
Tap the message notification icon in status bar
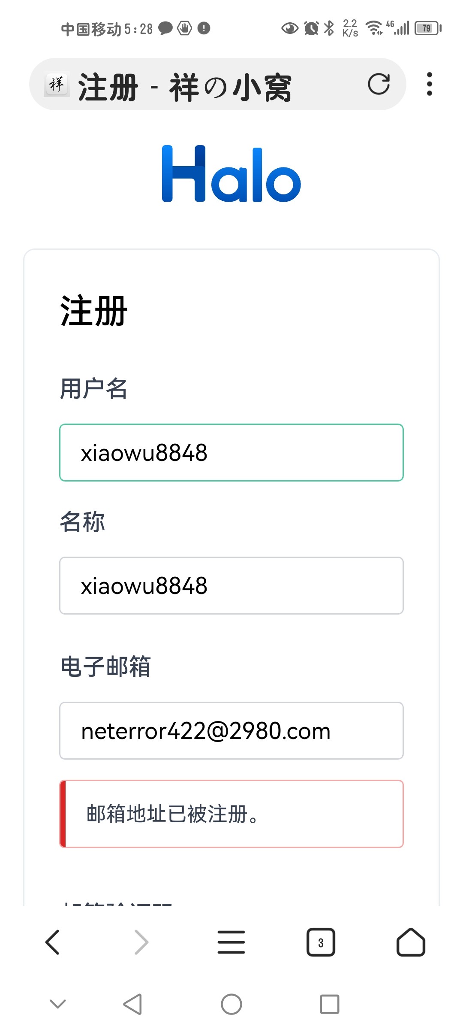pos(165,28)
